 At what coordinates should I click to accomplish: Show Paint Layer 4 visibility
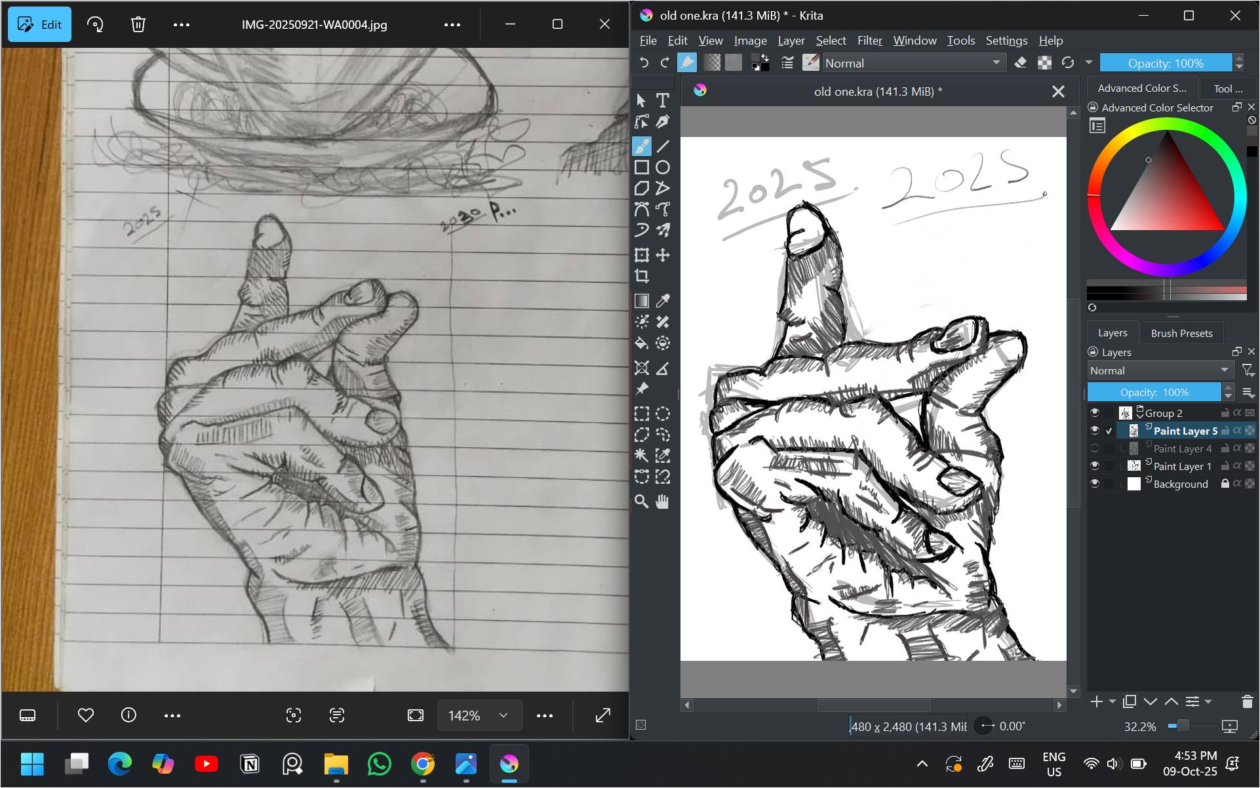(1094, 448)
